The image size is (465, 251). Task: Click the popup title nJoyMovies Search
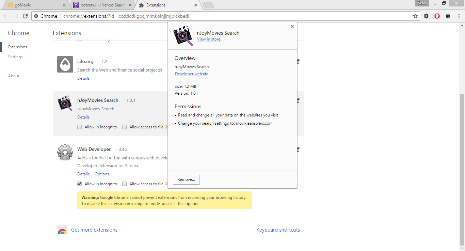coord(218,33)
